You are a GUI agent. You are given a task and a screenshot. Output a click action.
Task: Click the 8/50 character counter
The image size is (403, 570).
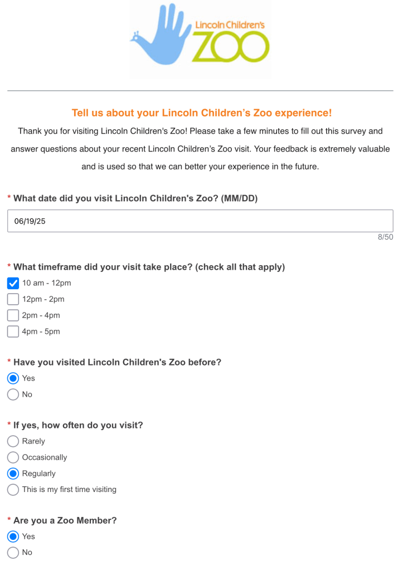(385, 237)
